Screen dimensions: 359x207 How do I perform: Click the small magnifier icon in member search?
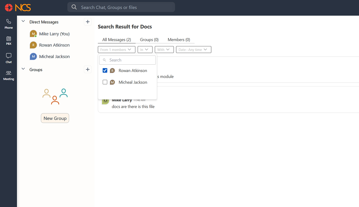pyautogui.click(x=105, y=60)
